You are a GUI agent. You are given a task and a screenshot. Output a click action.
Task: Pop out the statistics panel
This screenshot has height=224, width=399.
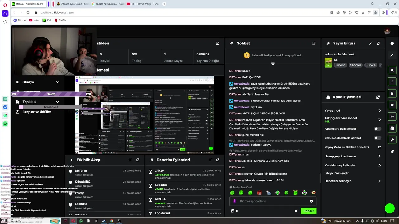point(218,43)
